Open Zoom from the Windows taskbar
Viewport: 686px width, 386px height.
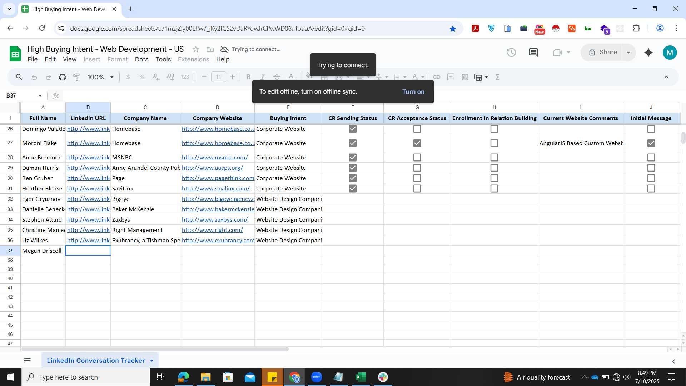[317, 377]
